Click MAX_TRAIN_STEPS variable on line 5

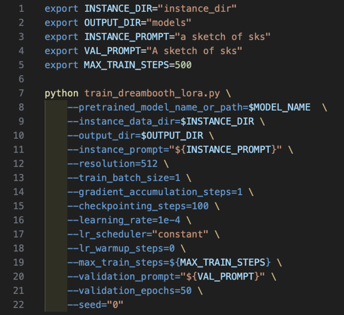tap(126, 65)
